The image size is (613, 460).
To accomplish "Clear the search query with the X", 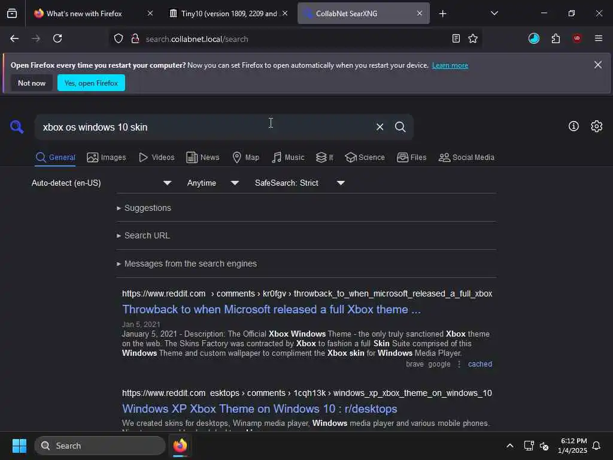I will 380,127.
